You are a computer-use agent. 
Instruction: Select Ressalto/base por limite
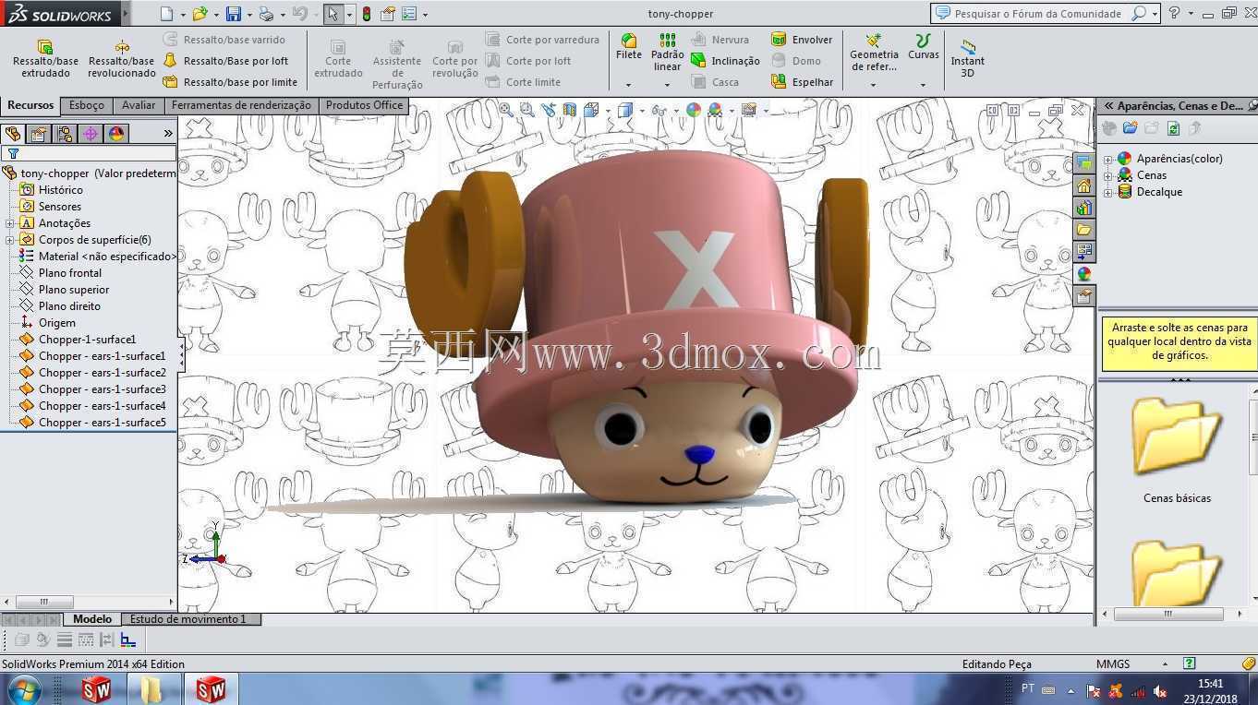[x=231, y=82]
